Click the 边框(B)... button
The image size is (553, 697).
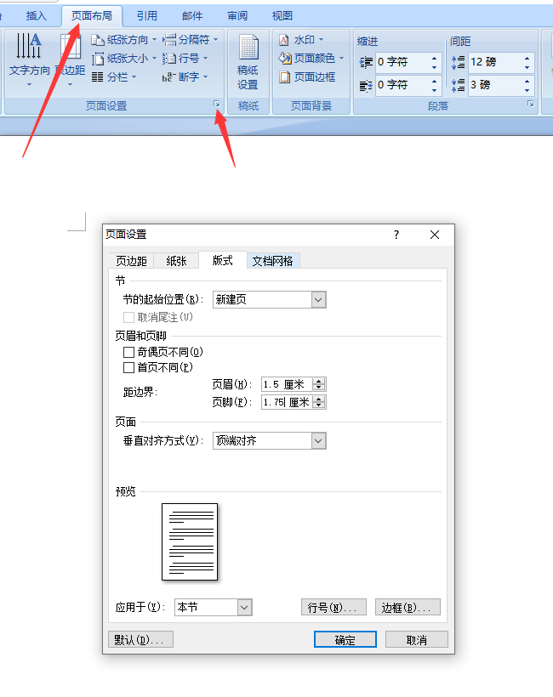408,607
